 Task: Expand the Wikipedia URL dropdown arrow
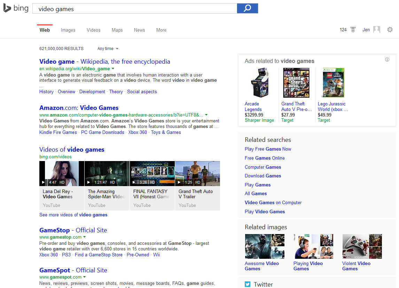tap(113, 69)
